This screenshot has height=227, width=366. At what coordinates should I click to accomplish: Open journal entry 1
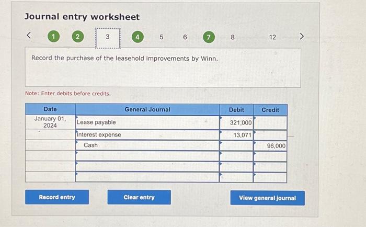point(53,37)
